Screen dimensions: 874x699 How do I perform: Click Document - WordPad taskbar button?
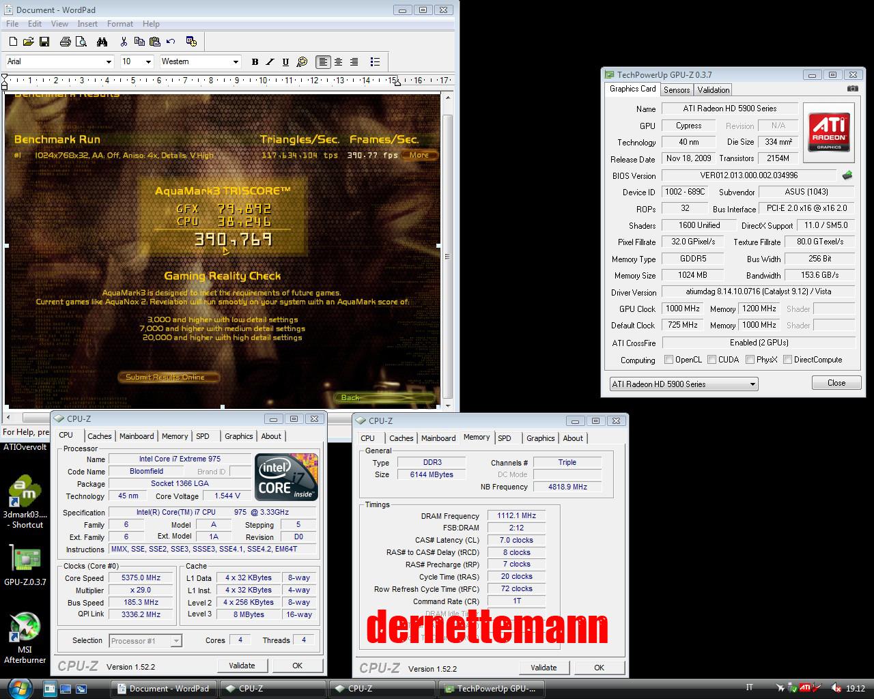pyautogui.click(x=164, y=689)
